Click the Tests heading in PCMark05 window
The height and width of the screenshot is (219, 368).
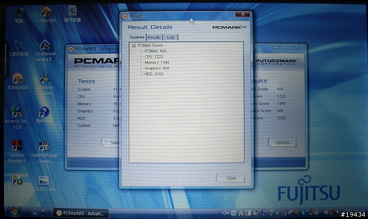86,81
